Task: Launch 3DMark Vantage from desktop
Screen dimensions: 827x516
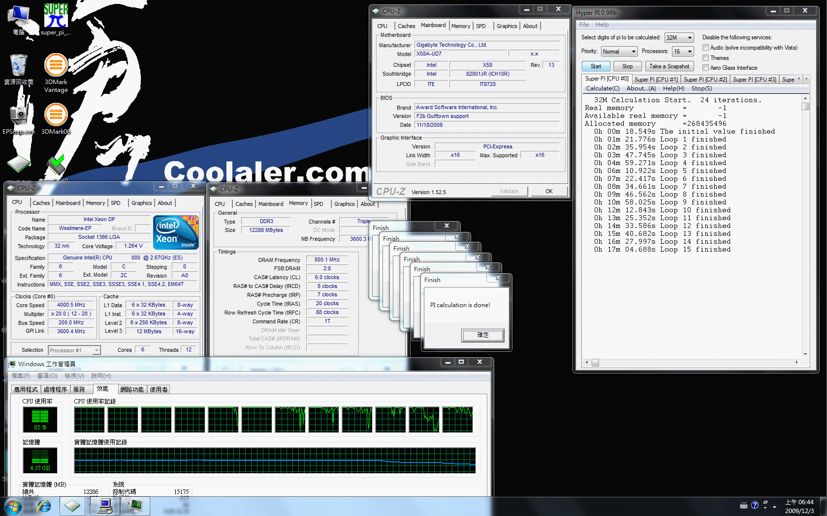Action: 56,73
